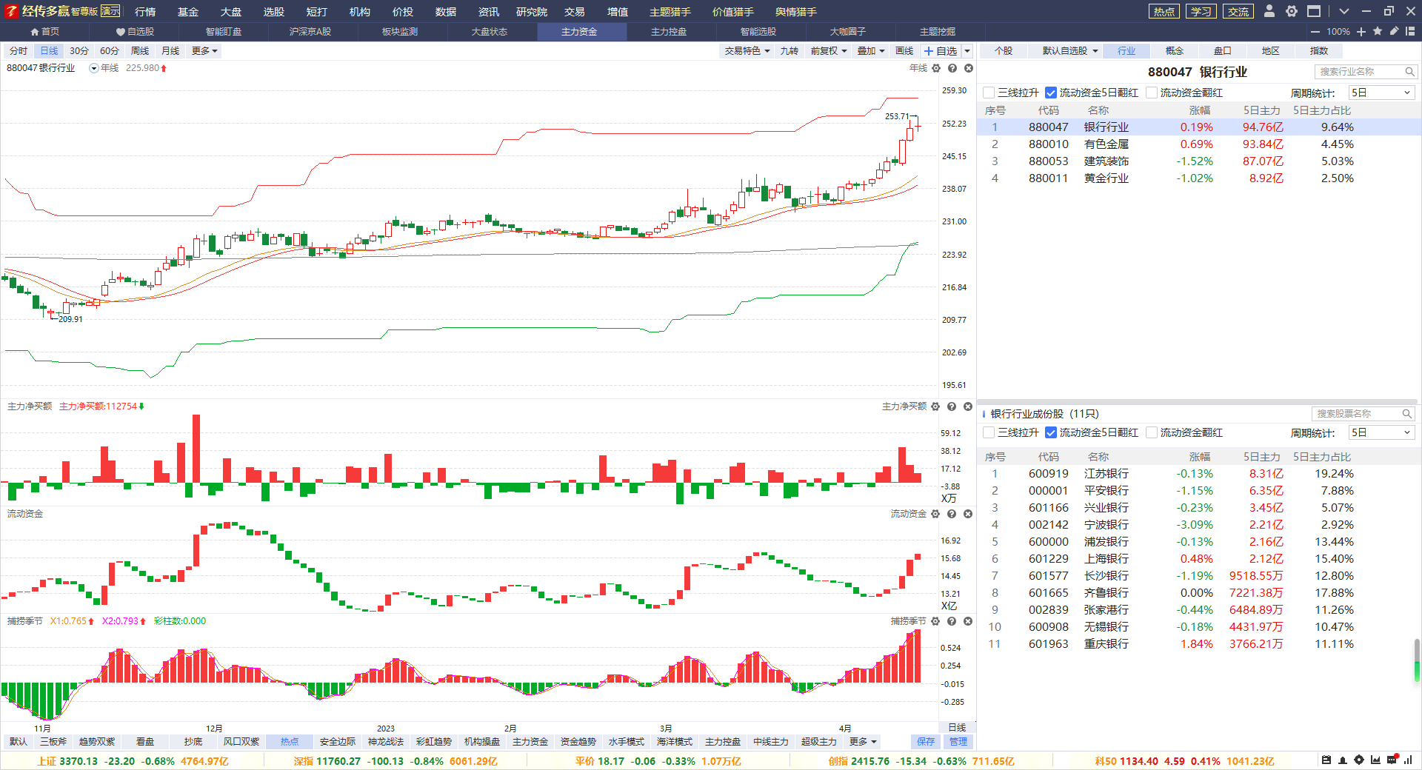Toggle 三线拉升 checkbox in industry list
The width and height of the screenshot is (1422, 770).
989,93
